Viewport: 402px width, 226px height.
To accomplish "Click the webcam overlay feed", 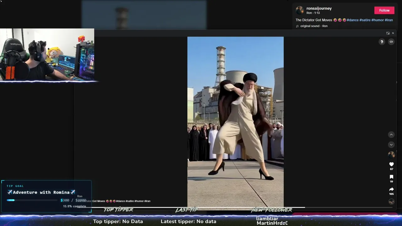I will coord(47,55).
